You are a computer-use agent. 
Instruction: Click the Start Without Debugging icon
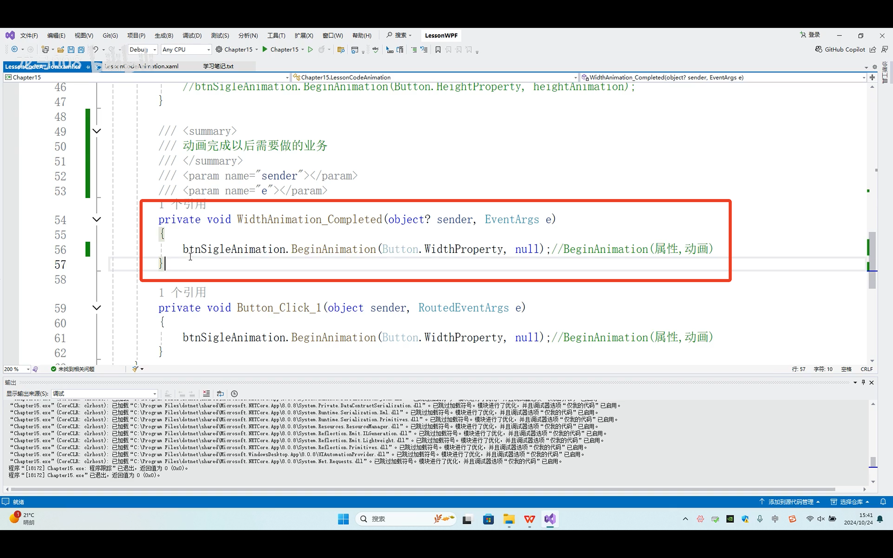[x=310, y=50]
